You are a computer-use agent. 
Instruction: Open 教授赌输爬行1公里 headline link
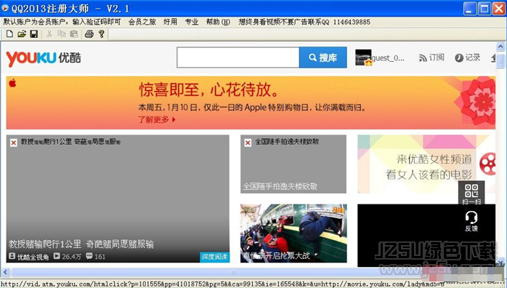pyautogui.click(x=81, y=244)
